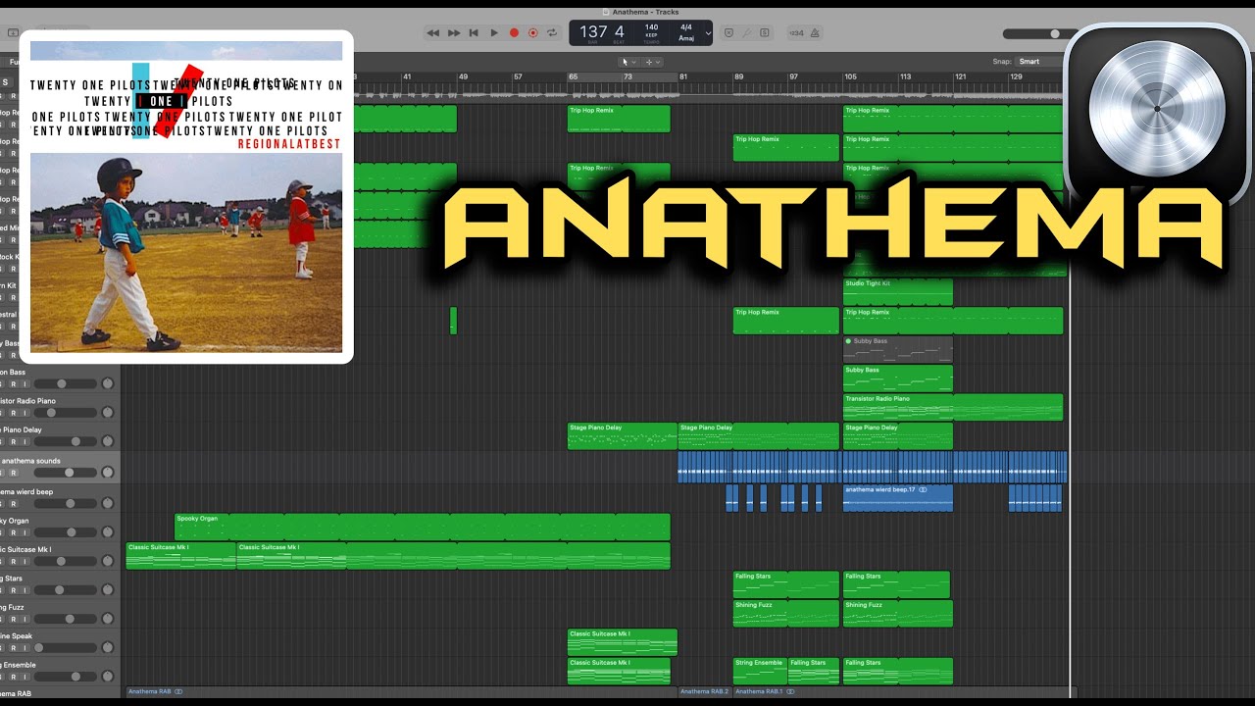This screenshot has height=706, width=1255.
Task: Click the Capture Recording button
Action: click(x=533, y=32)
